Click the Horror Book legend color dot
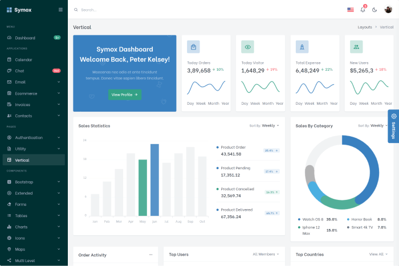This screenshot has height=266, width=399. tap(348, 219)
